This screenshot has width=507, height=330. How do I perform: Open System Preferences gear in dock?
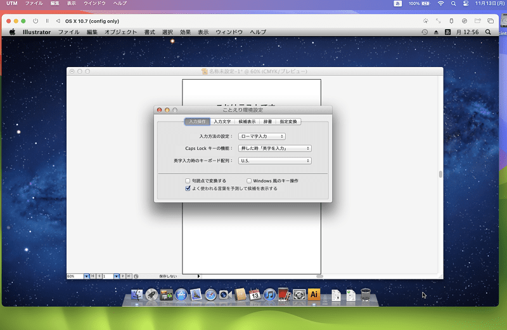pyautogui.click(x=299, y=295)
